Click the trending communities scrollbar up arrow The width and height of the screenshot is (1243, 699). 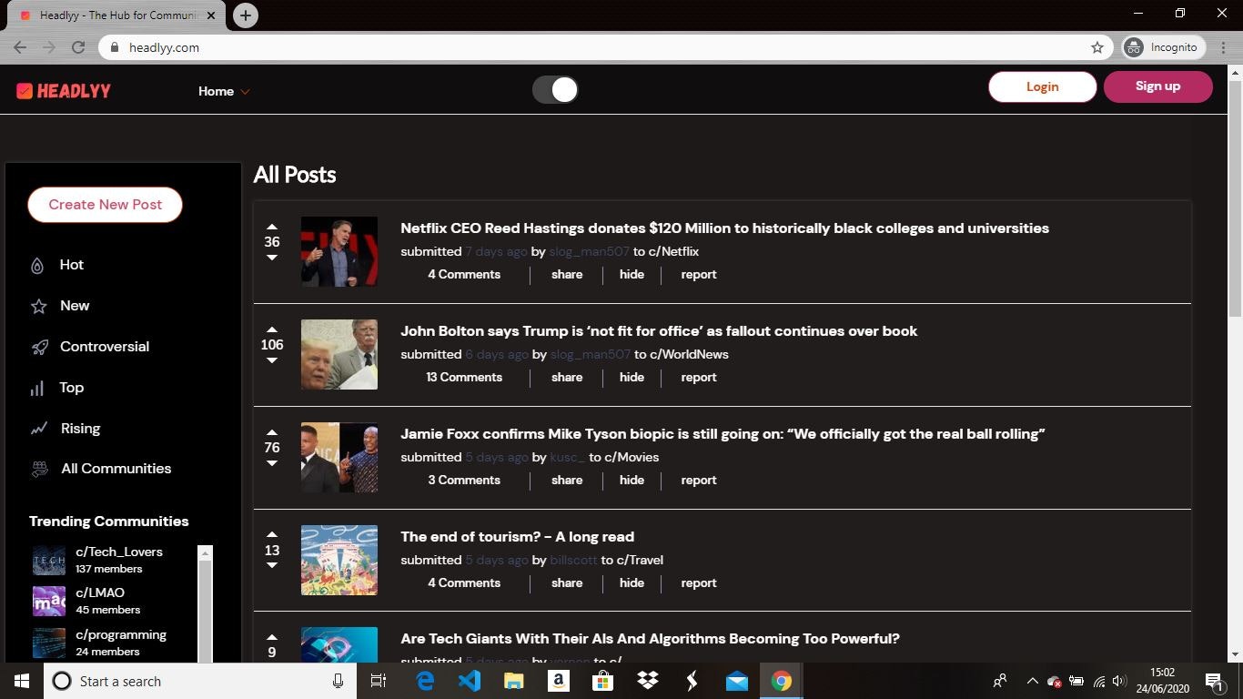point(205,553)
